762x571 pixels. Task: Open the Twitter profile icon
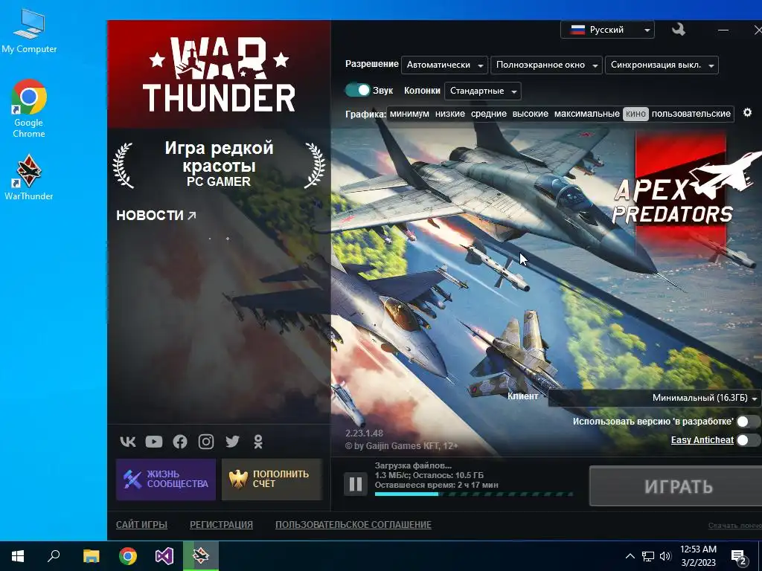click(x=232, y=442)
